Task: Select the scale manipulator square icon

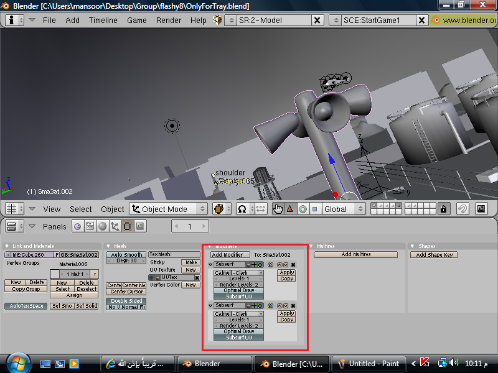Action: [315, 209]
